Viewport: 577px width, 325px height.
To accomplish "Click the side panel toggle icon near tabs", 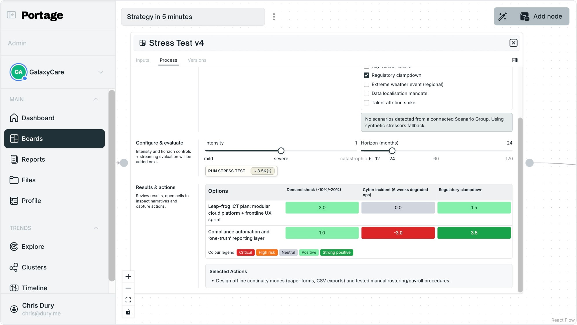I will (x=514, y=60).
